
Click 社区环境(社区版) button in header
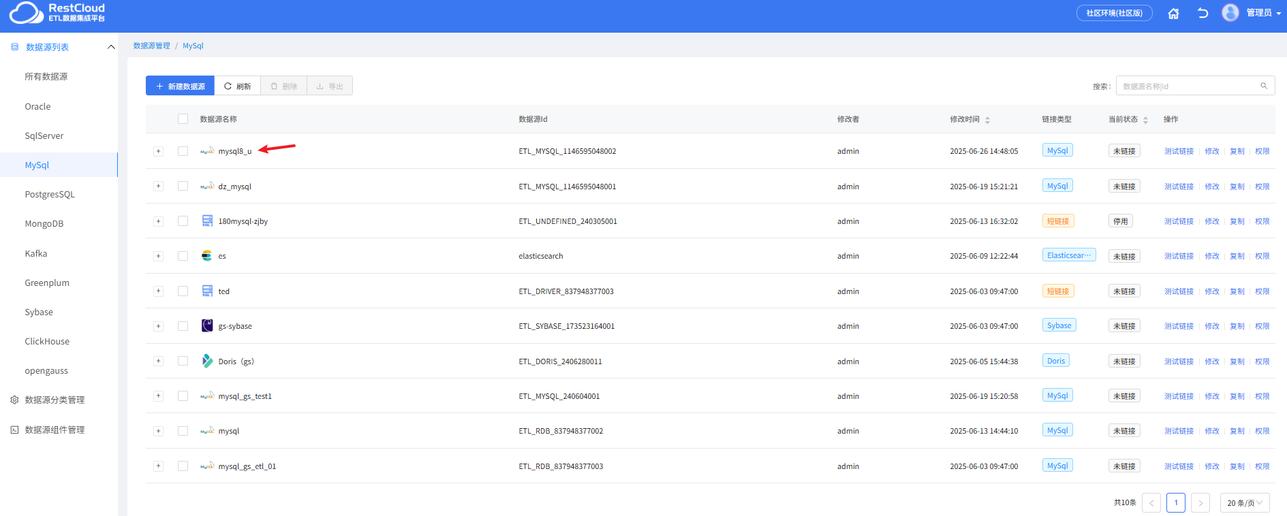click(x=1115, y=13)
